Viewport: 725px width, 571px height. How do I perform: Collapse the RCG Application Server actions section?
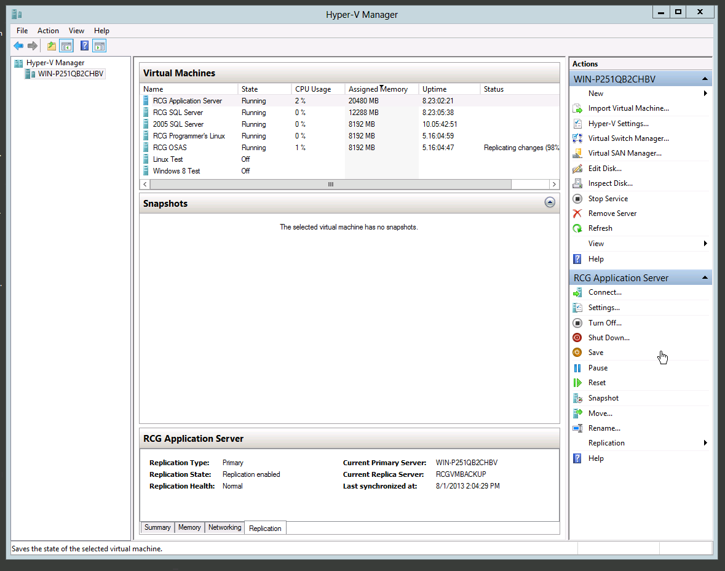click(705, 278)
